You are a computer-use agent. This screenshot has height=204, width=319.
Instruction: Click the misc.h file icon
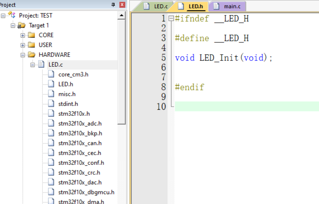pyautogui.click(x=51, y=94)
